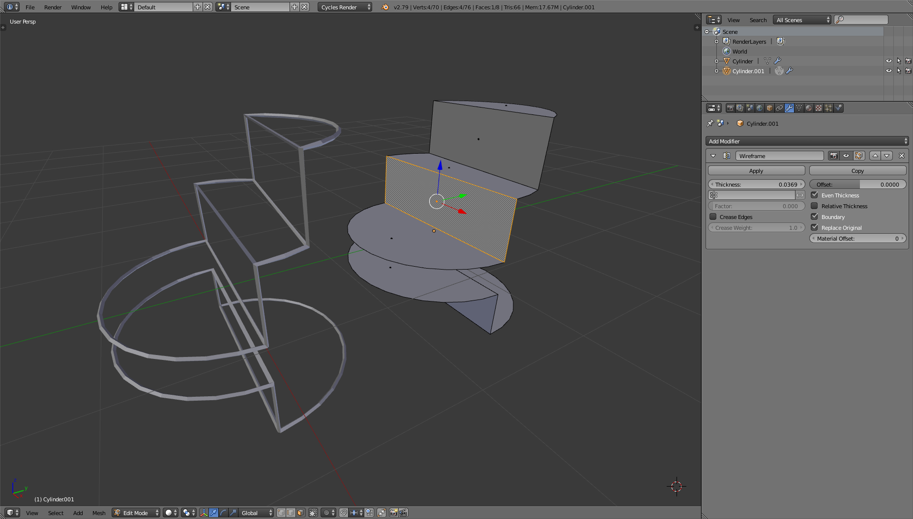This screenshot has height=519, width=913.
Task: Collapse the Wireframe modifier panel
Action: [713, 156]
